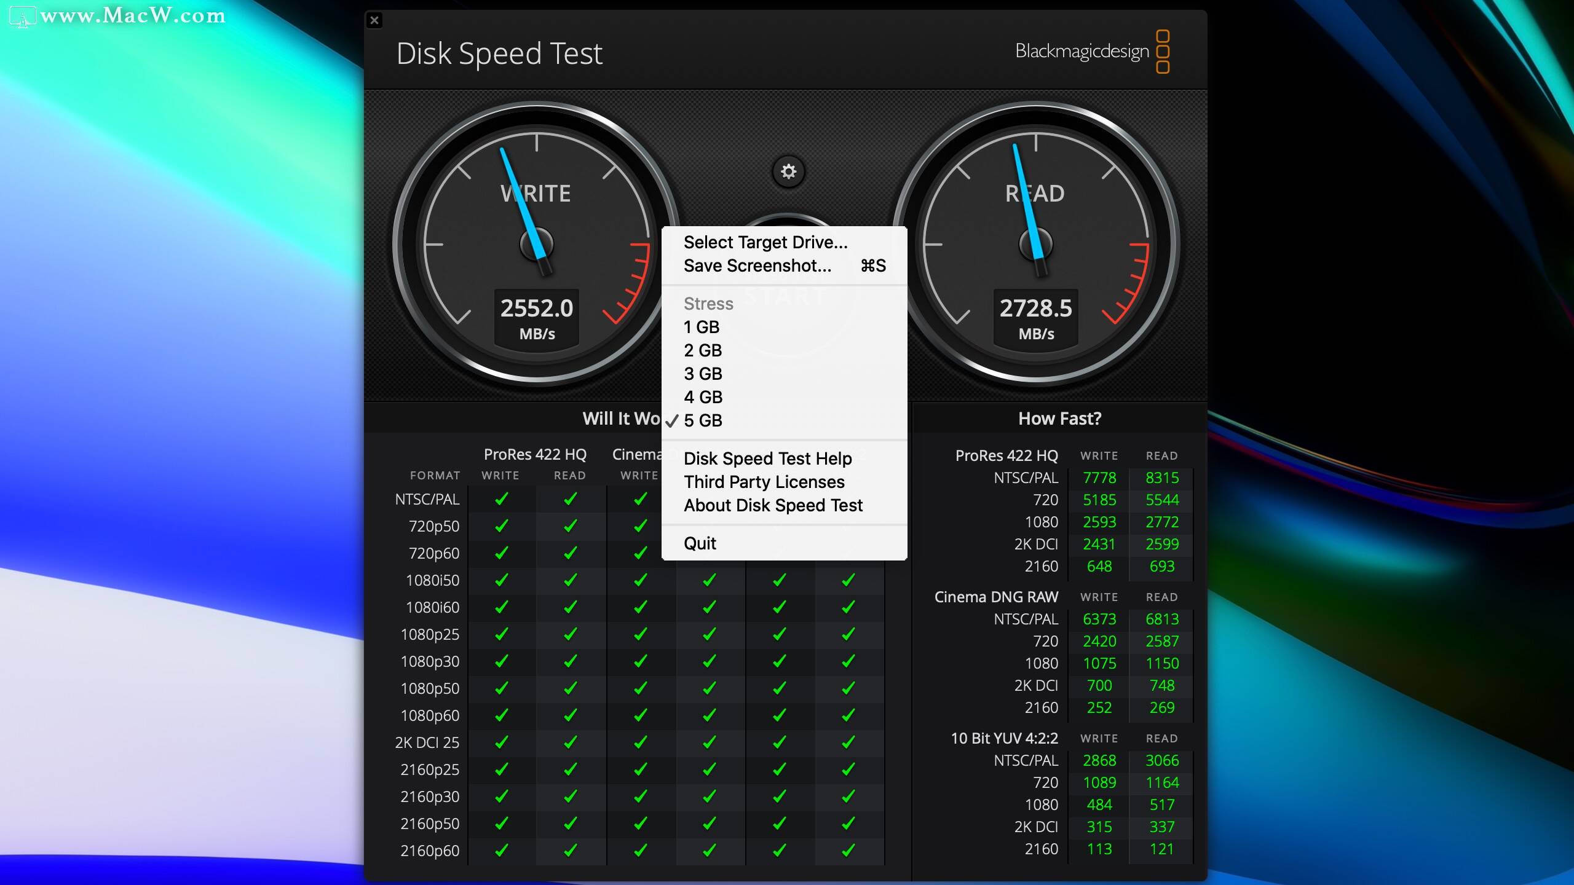The width and height of the screenshot is (1574, 885).
Task: Close the Disk Speed Test window
Action: click(x=374, y=20)
